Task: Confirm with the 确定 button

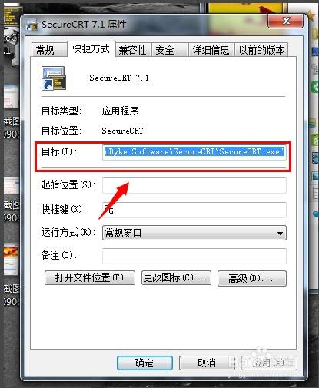Action: tap(145, 363)
